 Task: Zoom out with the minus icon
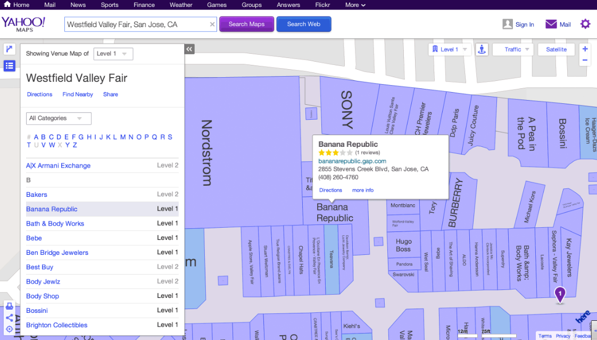(585, 60)
